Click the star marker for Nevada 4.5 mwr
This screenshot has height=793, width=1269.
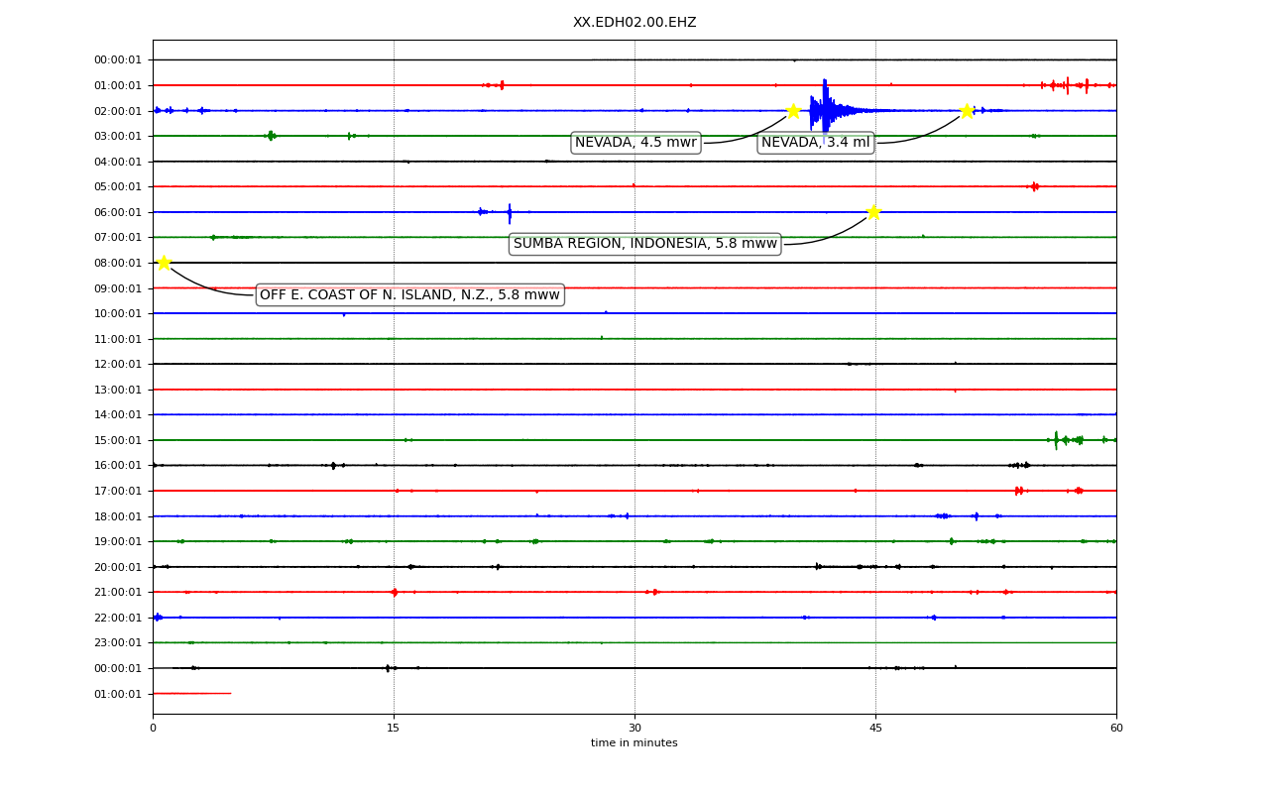coord(793,111)
